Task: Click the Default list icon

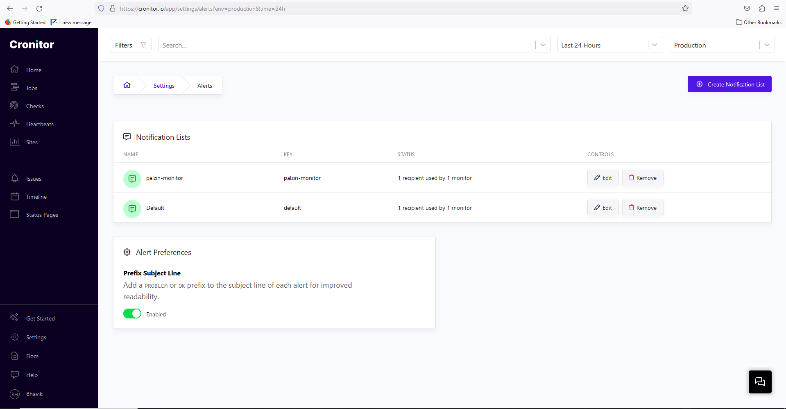Action: 132,209
